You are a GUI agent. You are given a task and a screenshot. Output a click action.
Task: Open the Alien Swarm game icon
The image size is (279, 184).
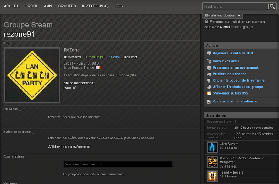click(x=212, y=147)
